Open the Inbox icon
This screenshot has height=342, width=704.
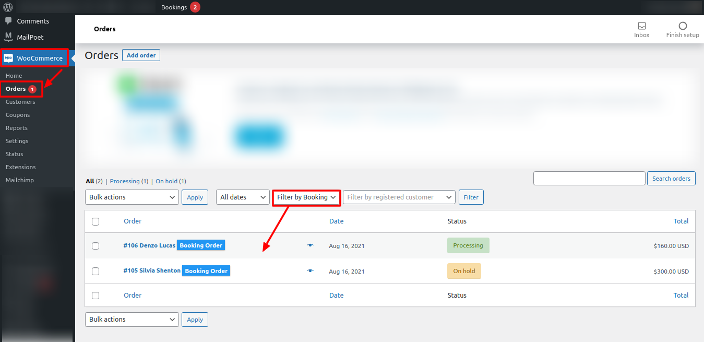coord(642,26)
